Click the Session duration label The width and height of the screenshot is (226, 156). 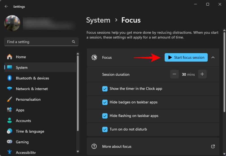[x=116, y=74]
